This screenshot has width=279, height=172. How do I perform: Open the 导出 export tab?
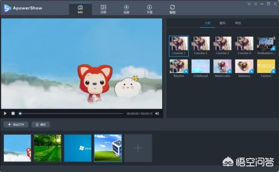click(238, 23)
